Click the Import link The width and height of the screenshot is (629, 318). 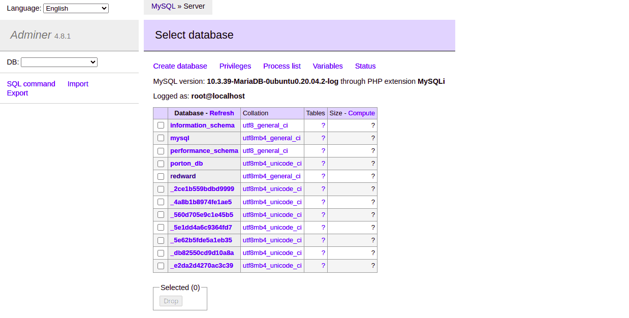click(x=78, y=84)
